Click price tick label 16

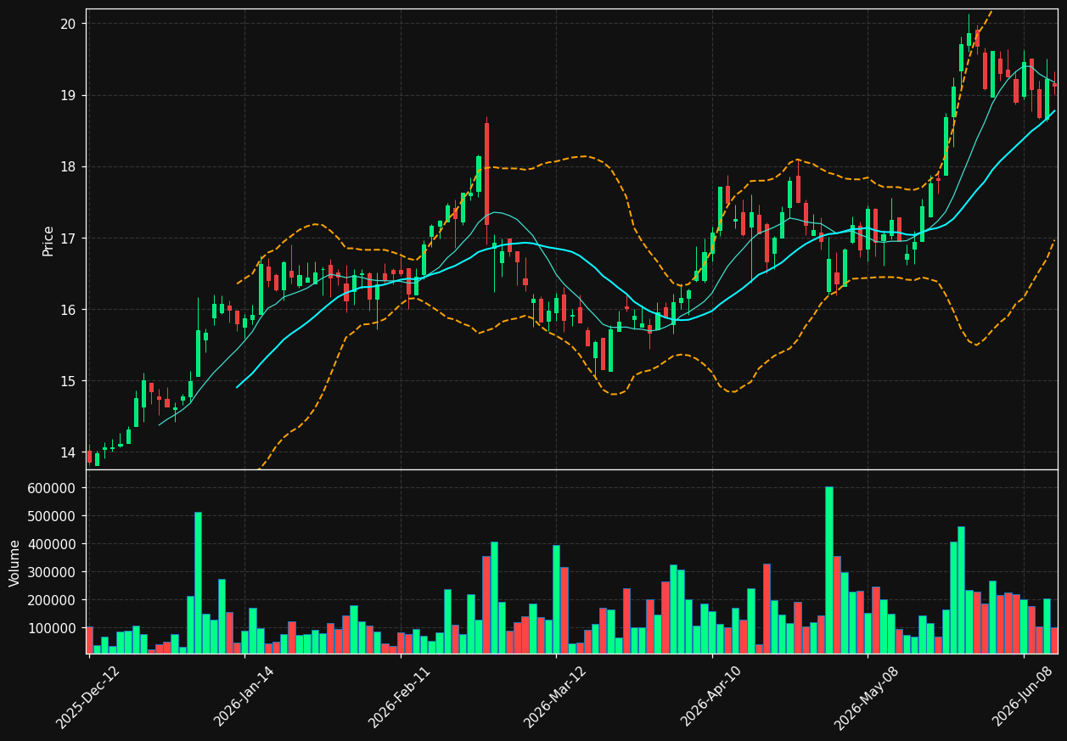click(68, 310)
